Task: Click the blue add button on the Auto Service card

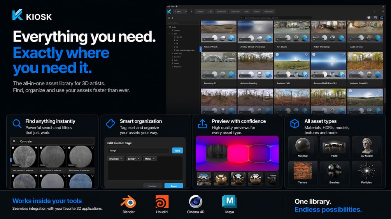Action: click(380, 40)
